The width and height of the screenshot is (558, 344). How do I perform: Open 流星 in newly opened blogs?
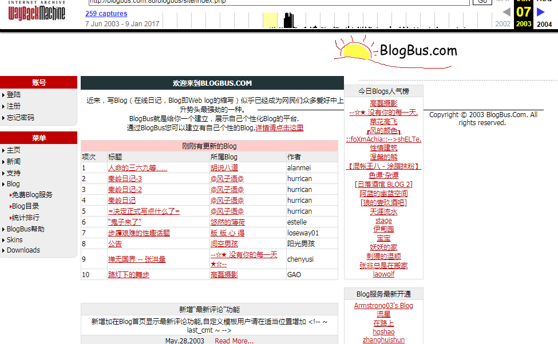pos(383,314)
